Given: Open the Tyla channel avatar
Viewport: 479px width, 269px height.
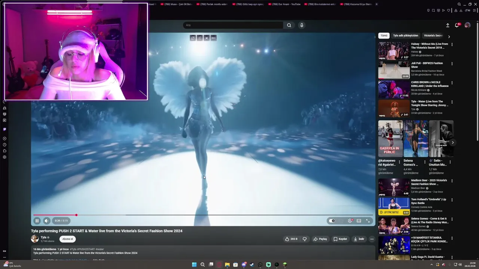Looking at the screenshot, I should click(35, 239).
